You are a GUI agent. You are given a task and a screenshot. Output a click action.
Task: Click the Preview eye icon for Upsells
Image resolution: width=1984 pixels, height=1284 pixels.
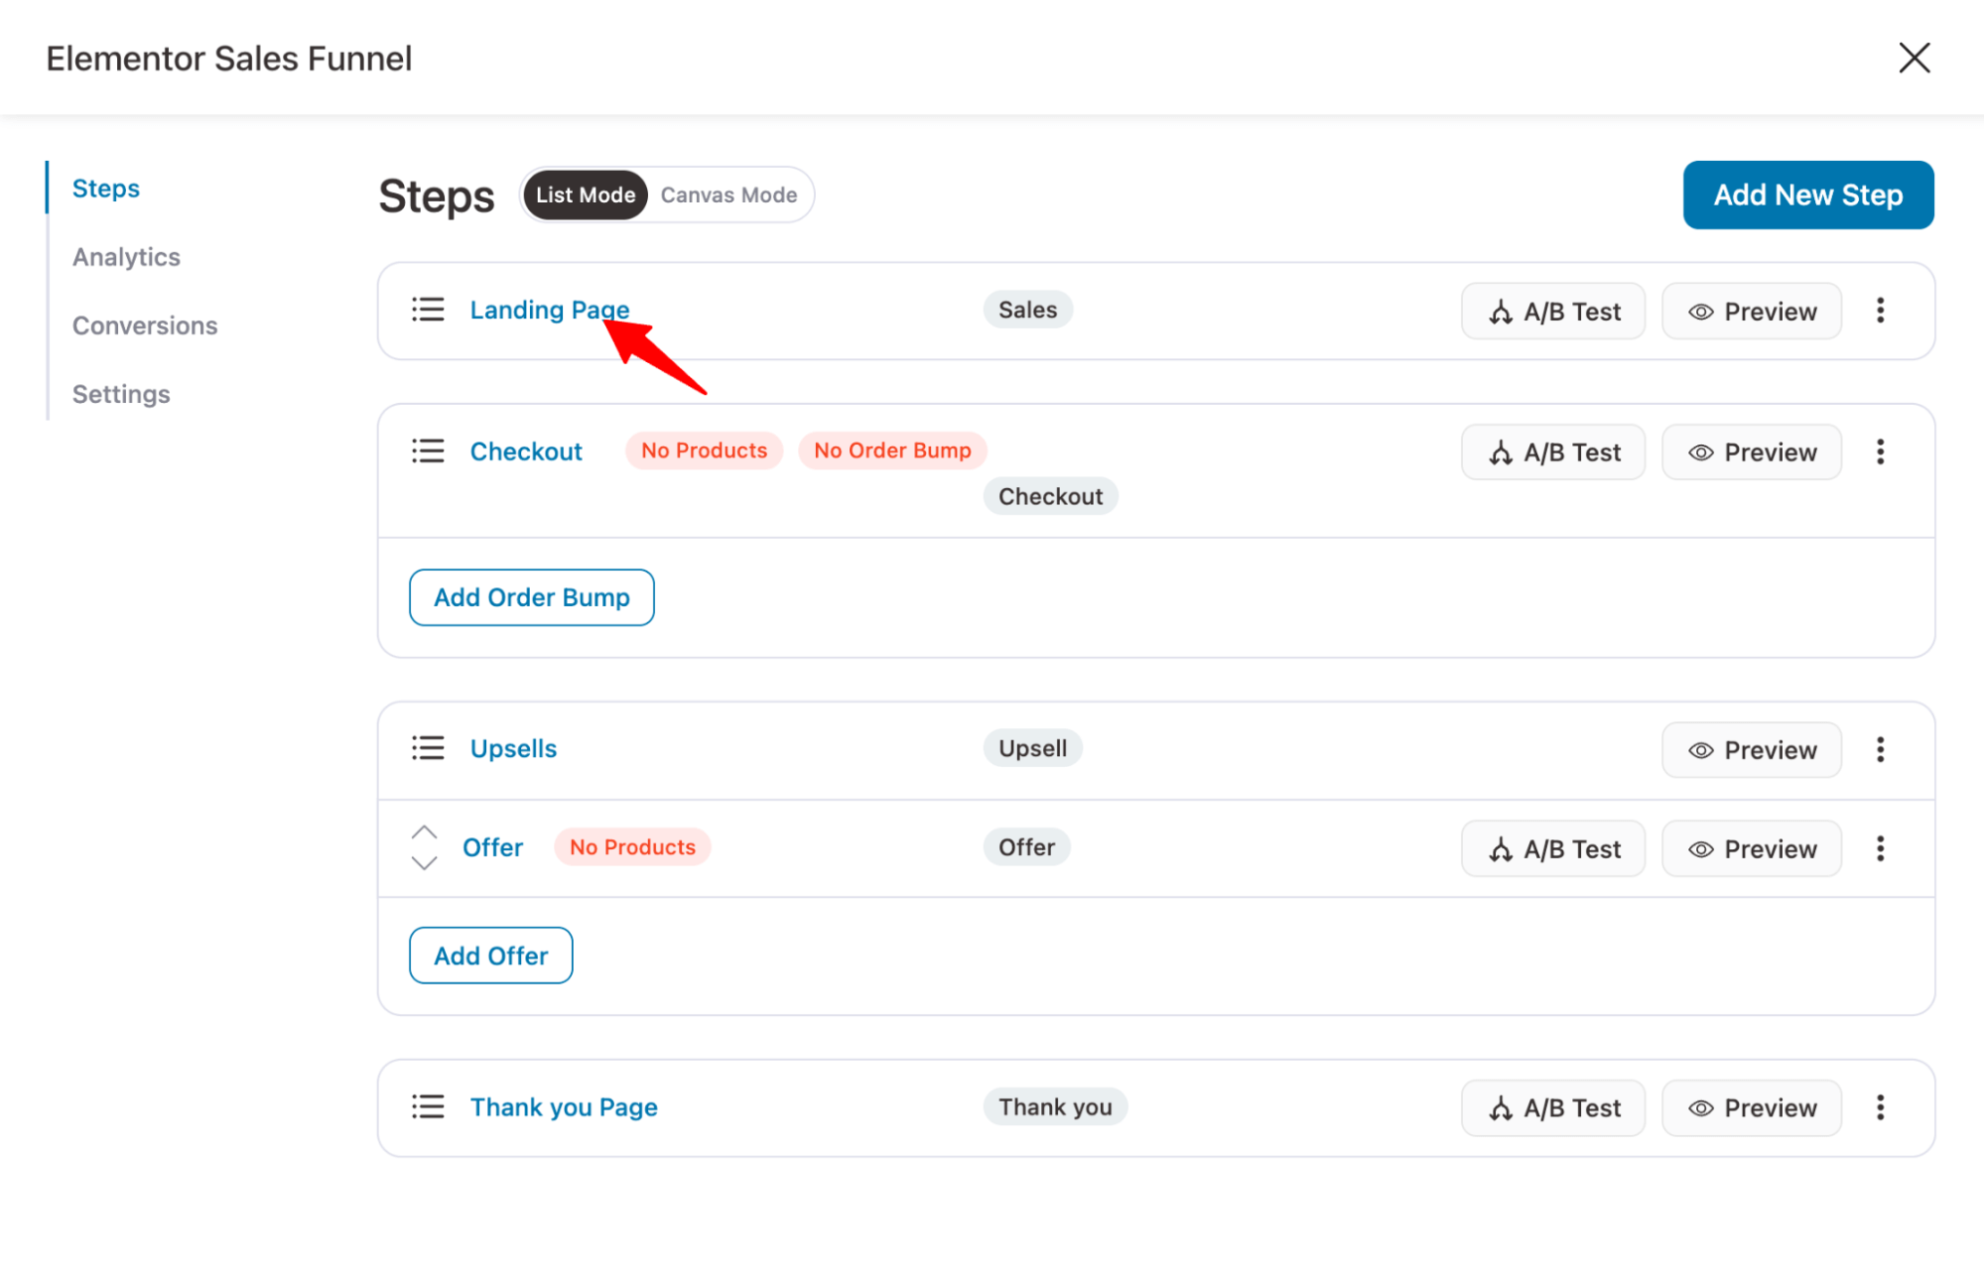(1700, 749)
